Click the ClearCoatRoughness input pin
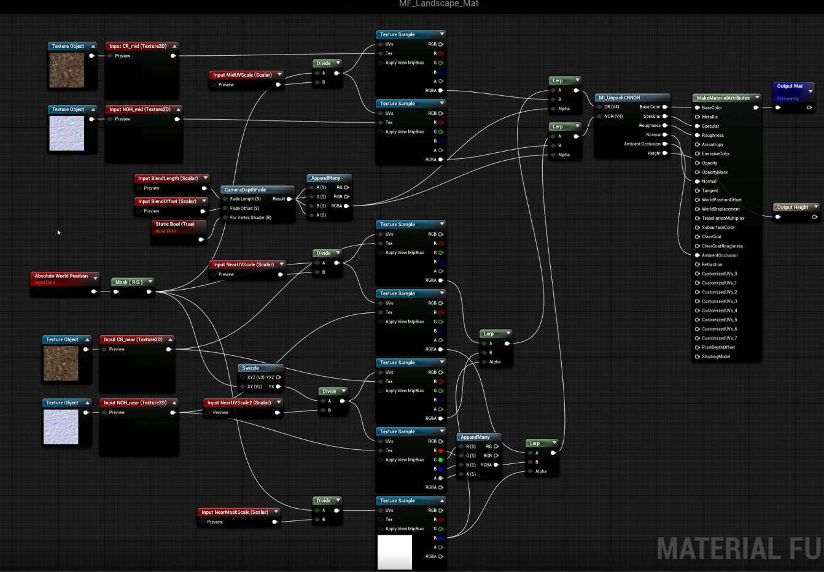 click(698, 245)
